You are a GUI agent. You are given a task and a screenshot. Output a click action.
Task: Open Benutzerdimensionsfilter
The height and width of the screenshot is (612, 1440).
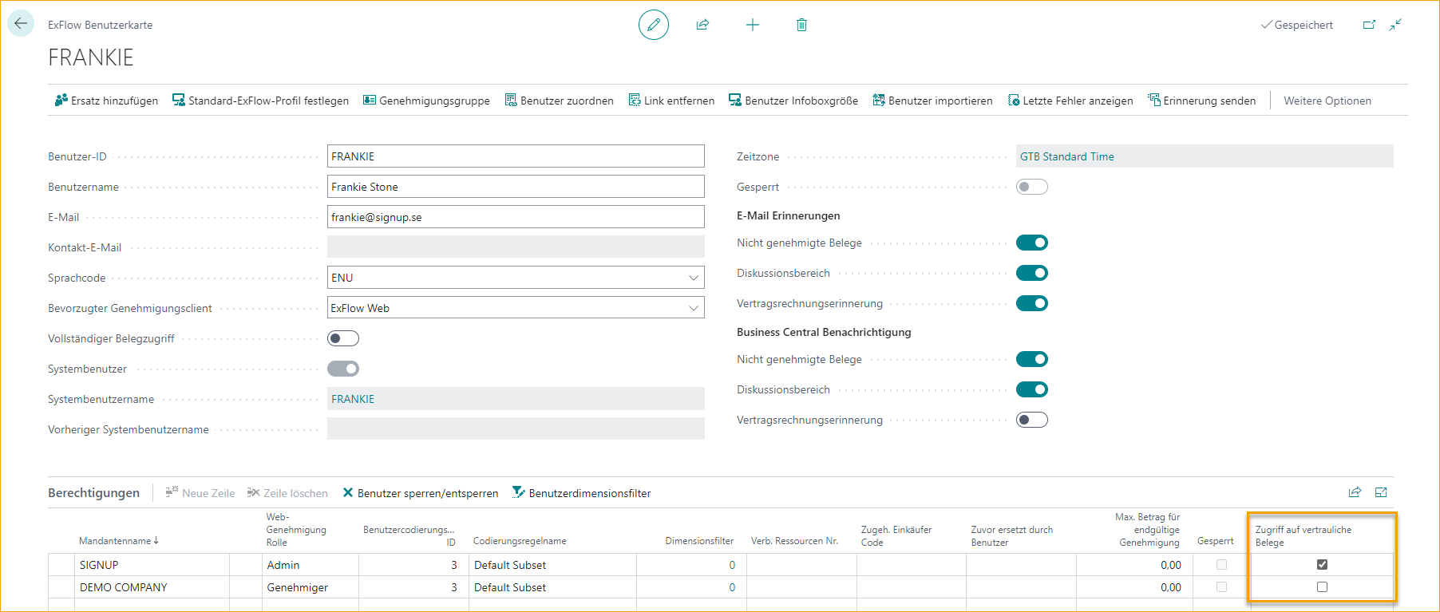tap(581, 493)
